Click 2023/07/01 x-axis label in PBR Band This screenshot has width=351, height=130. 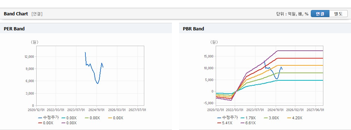coord(256,110)
